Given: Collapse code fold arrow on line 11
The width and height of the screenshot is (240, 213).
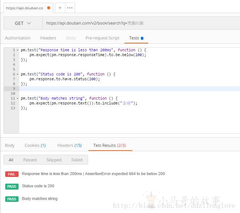Looking at the screenshot, I should 17,99.
